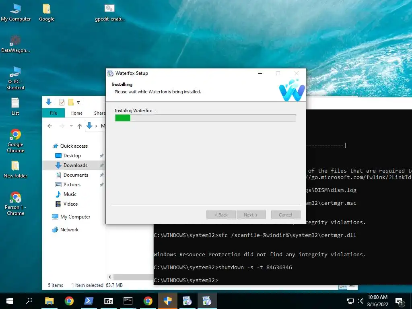This screenshot has height=309, width=412.
Task: Open the Google Chrome desktop shortcut
Action: 15,141
